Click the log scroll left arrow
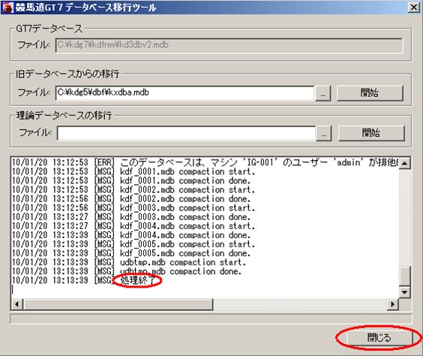423x356 pixels. point(17,304)
